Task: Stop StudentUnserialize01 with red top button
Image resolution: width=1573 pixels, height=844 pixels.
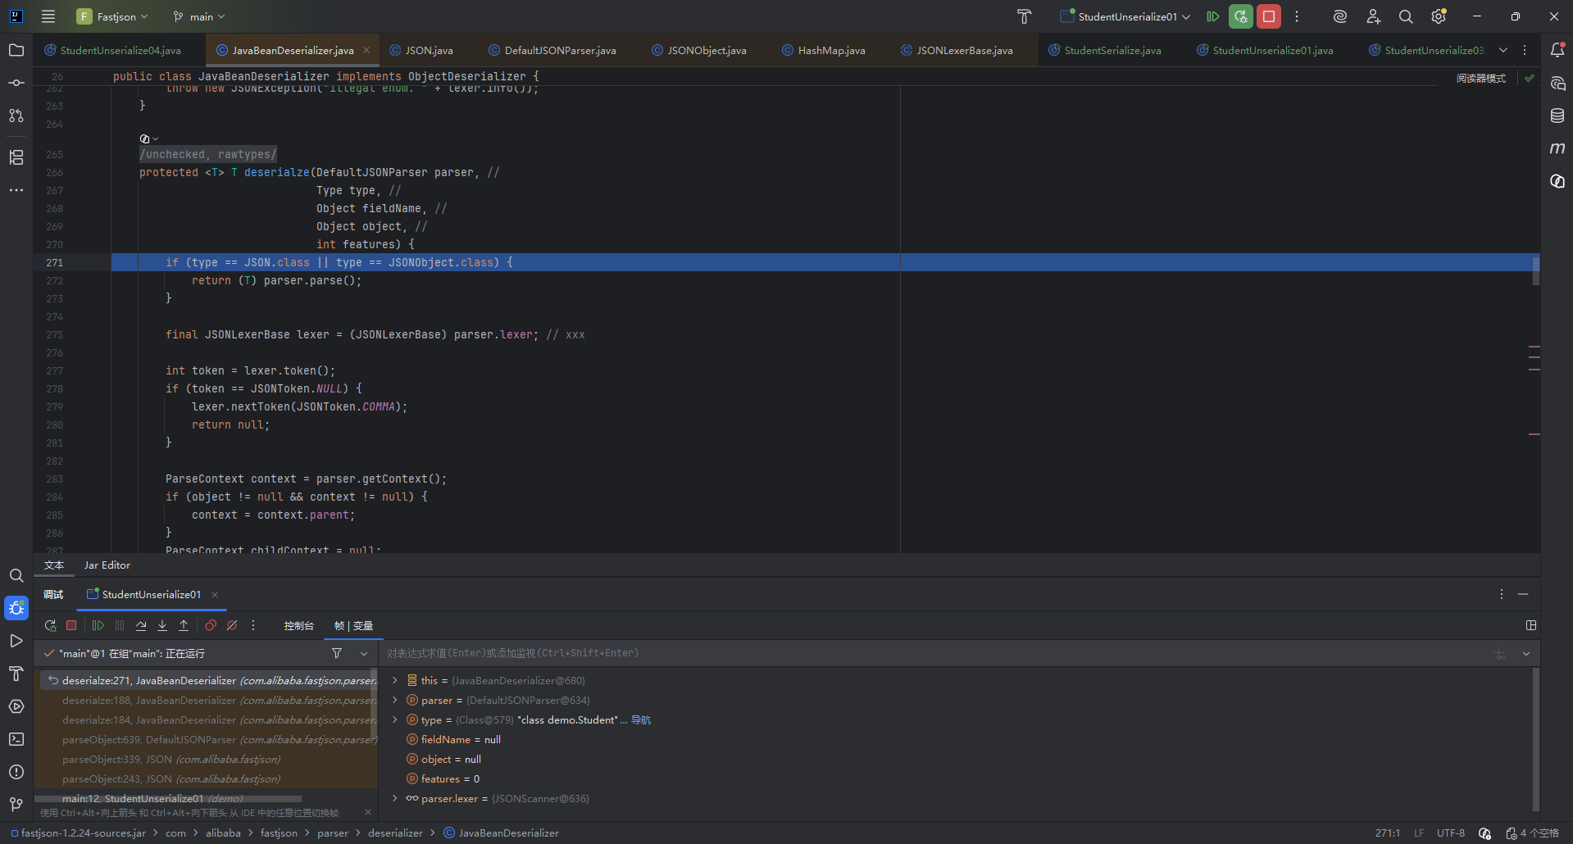Action: (1269, 16)
